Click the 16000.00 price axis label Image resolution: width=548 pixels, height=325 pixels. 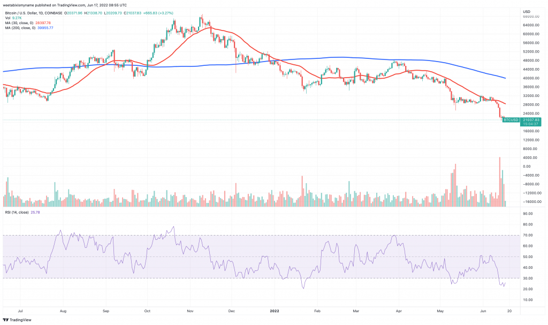(x=531, y=131)
